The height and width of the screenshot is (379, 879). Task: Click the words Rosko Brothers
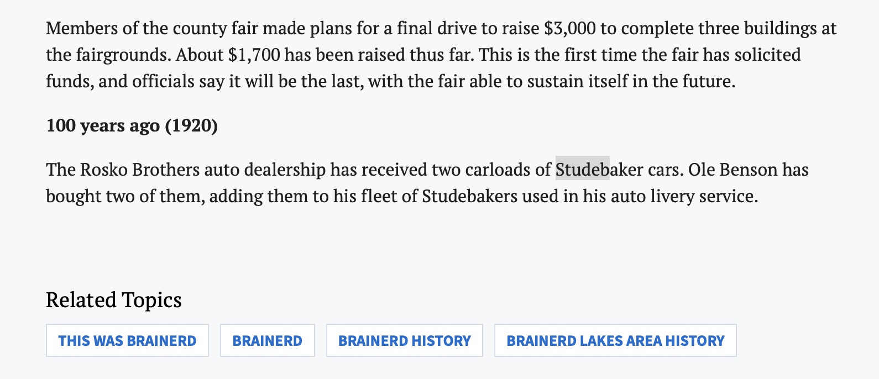(x=140, y=169)
